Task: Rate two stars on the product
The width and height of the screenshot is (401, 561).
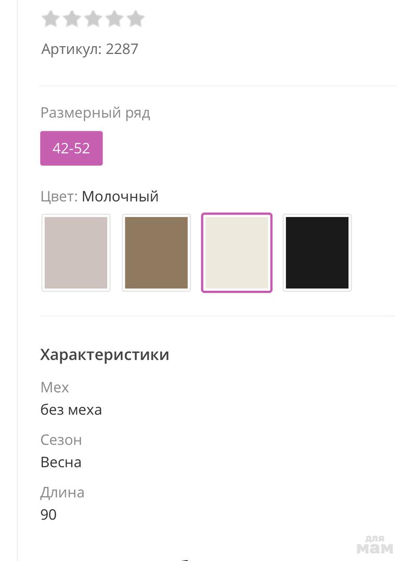Action: [x=72, y=19]
